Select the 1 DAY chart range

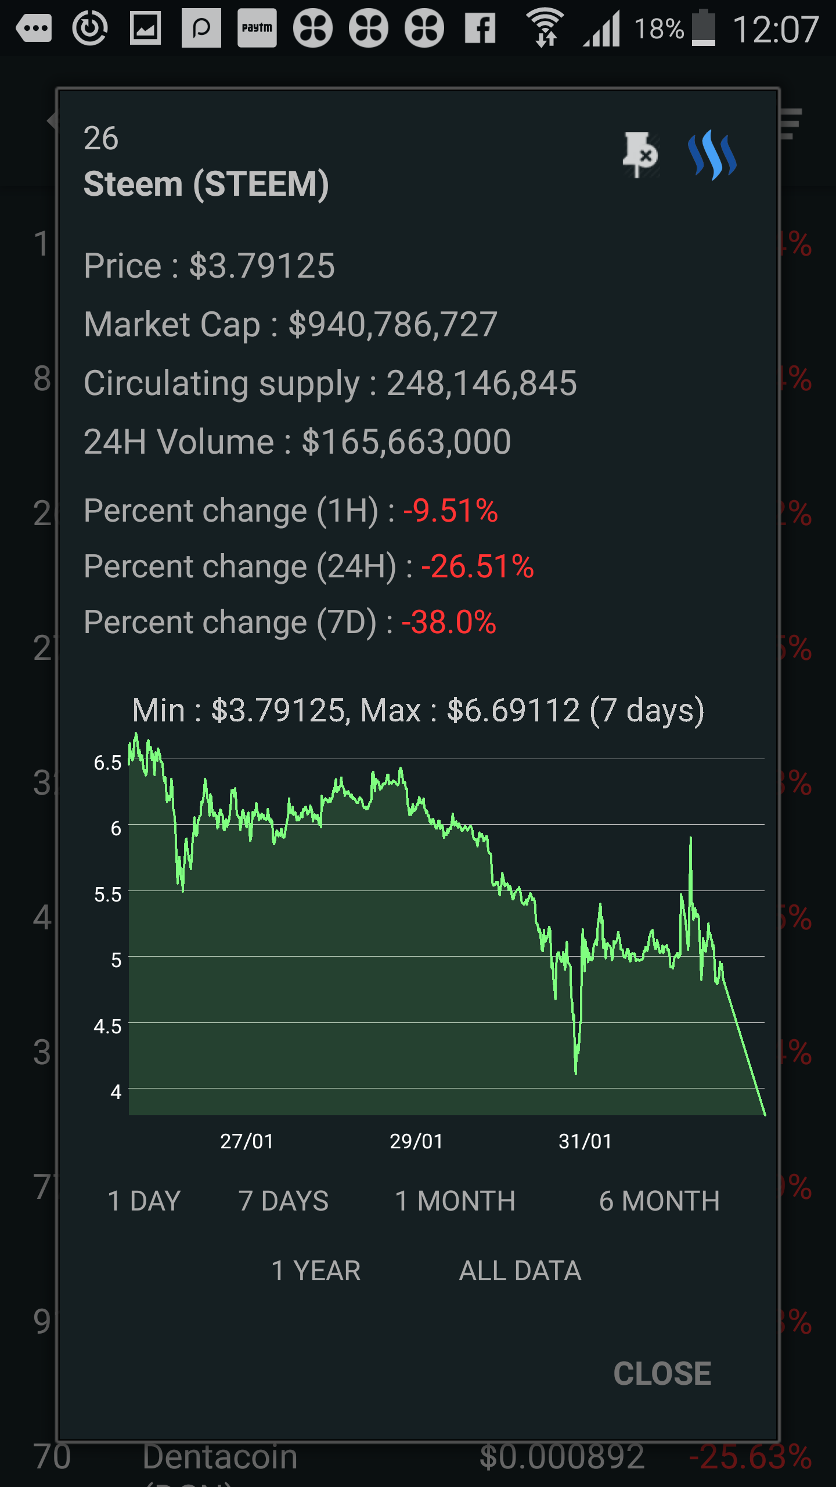click(144, 1201)
